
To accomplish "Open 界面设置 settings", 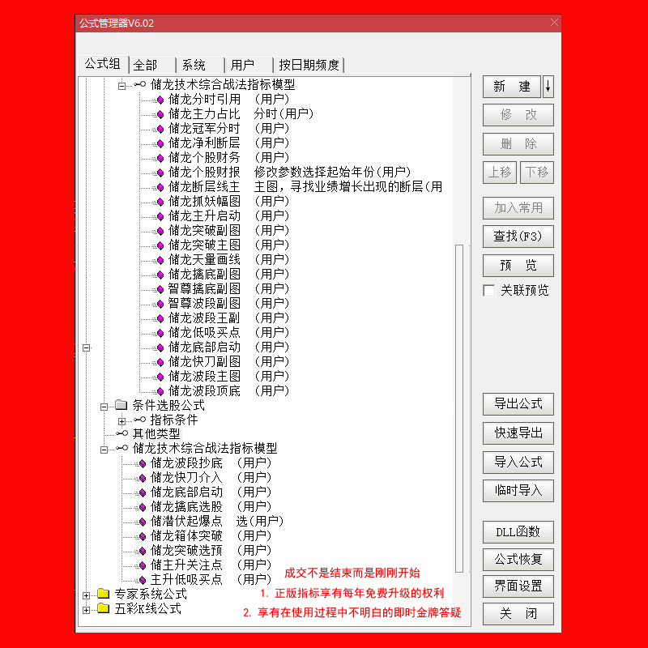I will click(518, 586).
